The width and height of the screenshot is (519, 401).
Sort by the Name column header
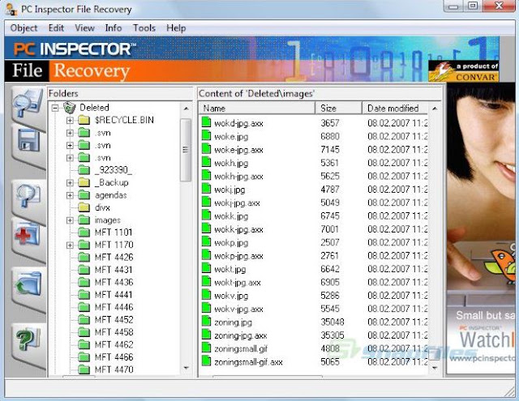[257, 108]
